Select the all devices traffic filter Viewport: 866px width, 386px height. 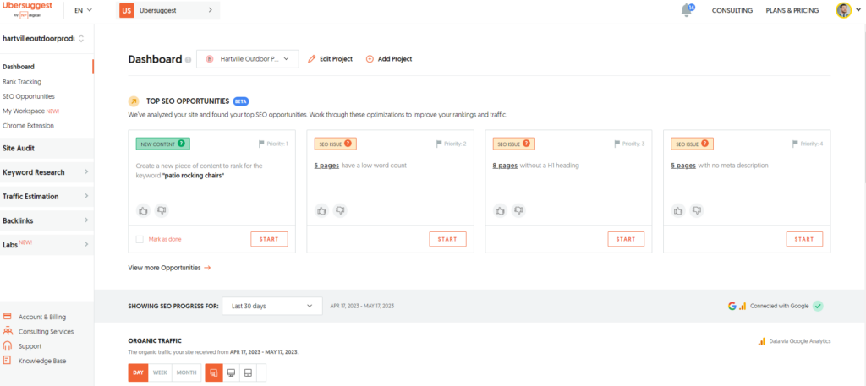pyautogui.click(x=214, y=372)
